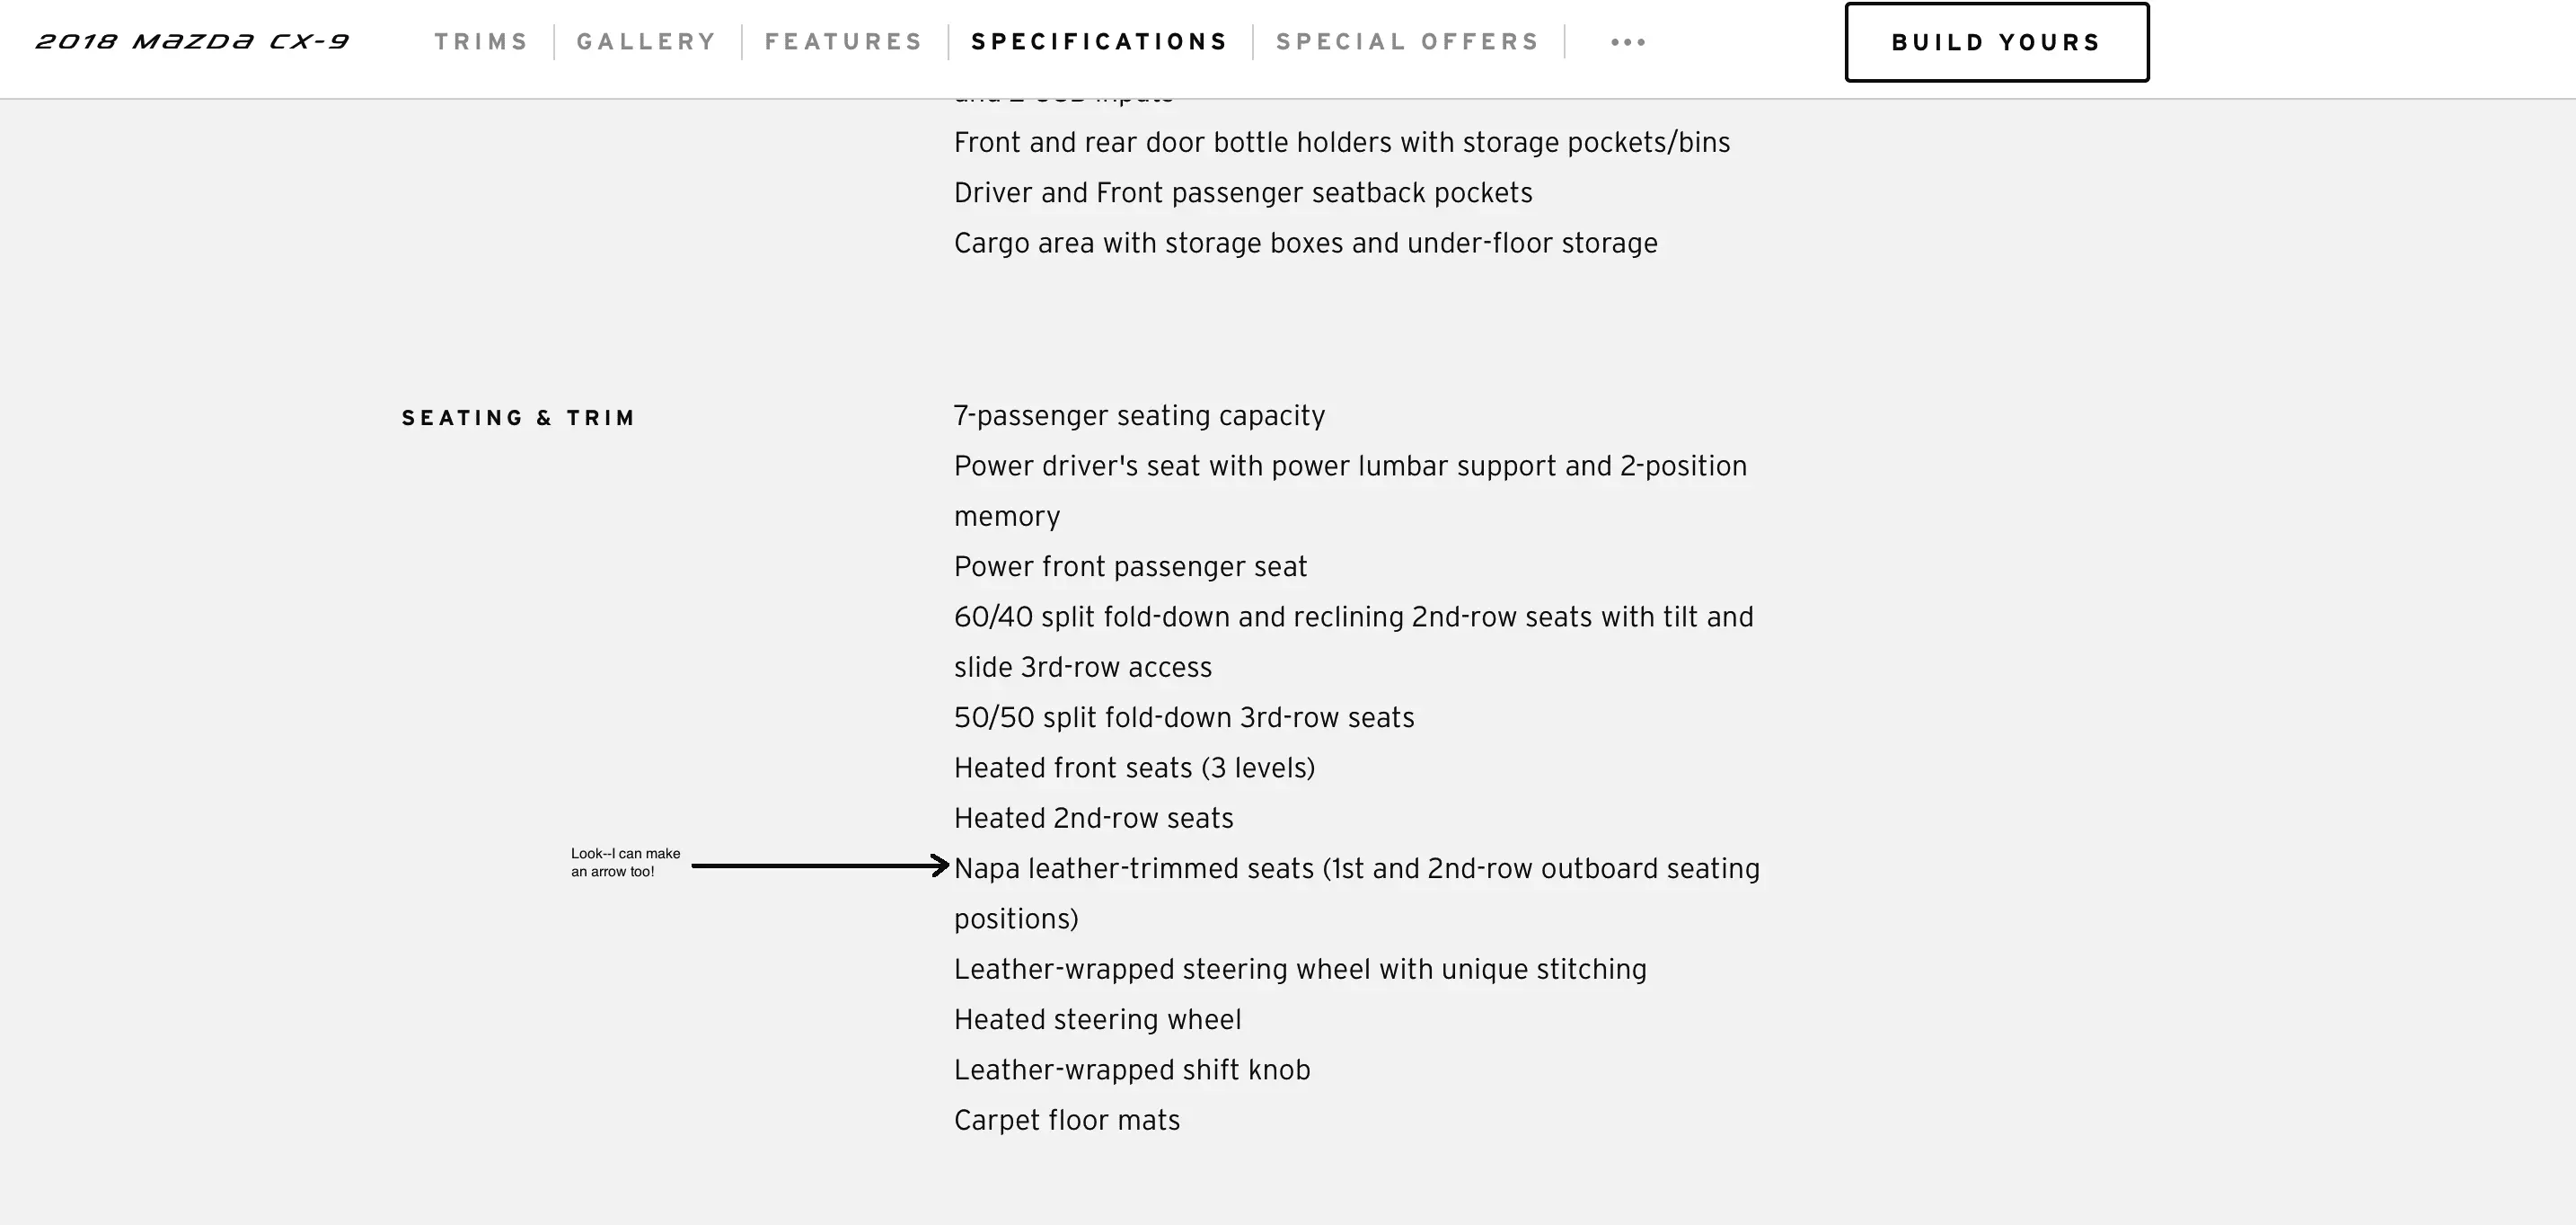The image size is (2576, 1225).
Task: Select the 'Heated 2nd-row seats' text
Action: tap(1093, 819)
